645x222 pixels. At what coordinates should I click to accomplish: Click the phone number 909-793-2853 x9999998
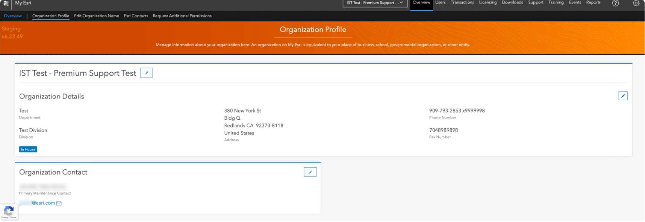457,111
